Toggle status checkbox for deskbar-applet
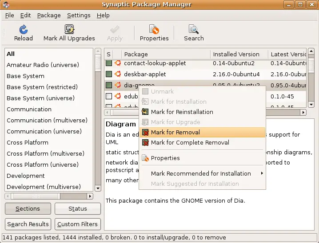The width and height of the screenshot is (319, 243). (109, 74)
